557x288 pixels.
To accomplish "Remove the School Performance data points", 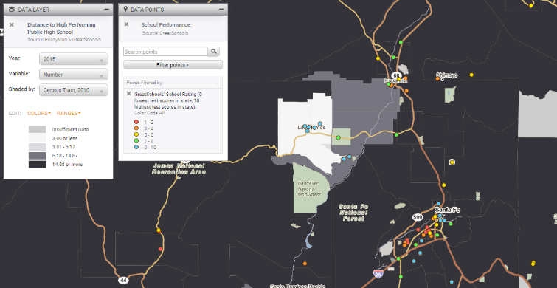I will click(x=126, y=24).
